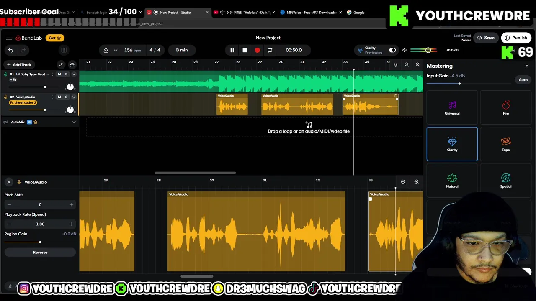
Task: Solo the Lil Baby Type Beat track
Action: tap(66, 74)
